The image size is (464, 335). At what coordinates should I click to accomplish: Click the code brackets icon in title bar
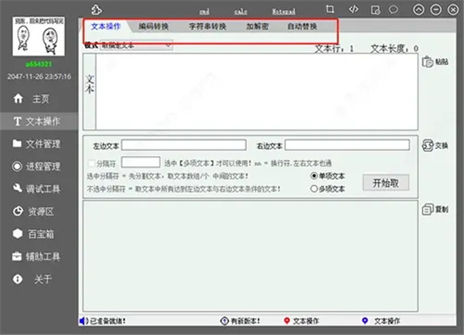[353, 9]
